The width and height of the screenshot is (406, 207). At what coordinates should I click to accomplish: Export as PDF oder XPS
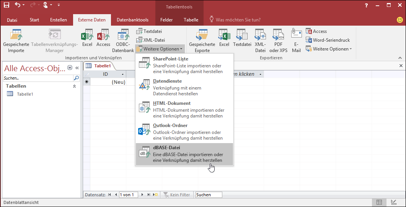pos(278,41)
